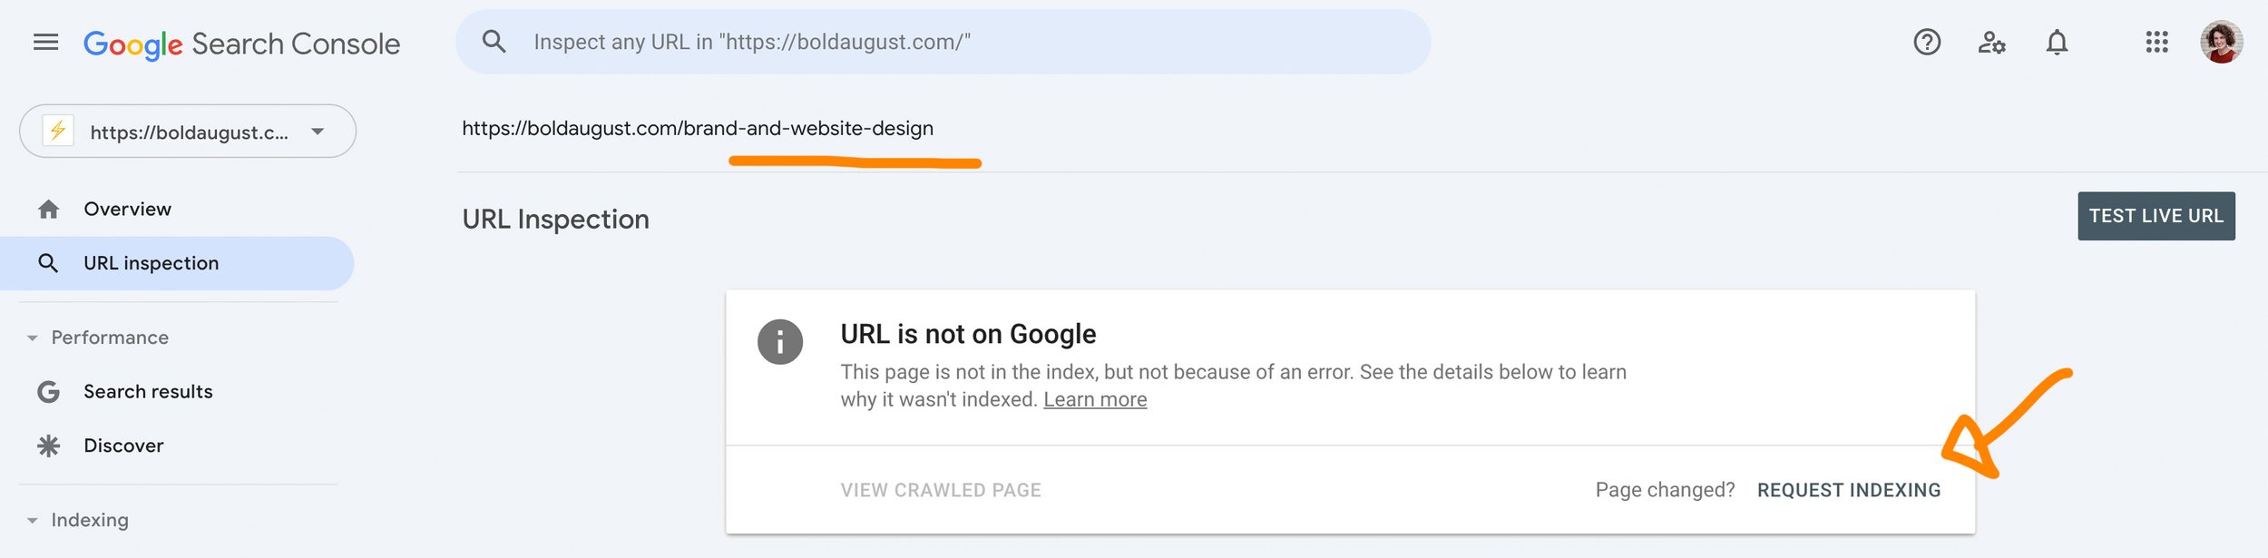
Task: Open the property selector dropdown
Action: pyautogui.click(x=188, y=132)
